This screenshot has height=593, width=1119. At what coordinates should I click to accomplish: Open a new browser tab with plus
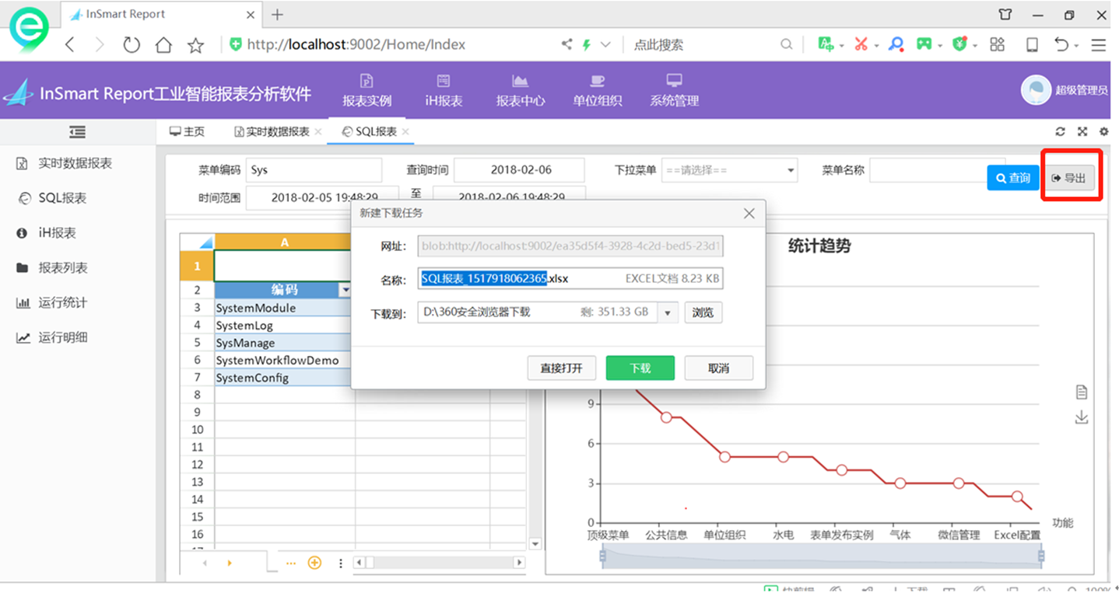pyautogui.click(x=277, y=15)
